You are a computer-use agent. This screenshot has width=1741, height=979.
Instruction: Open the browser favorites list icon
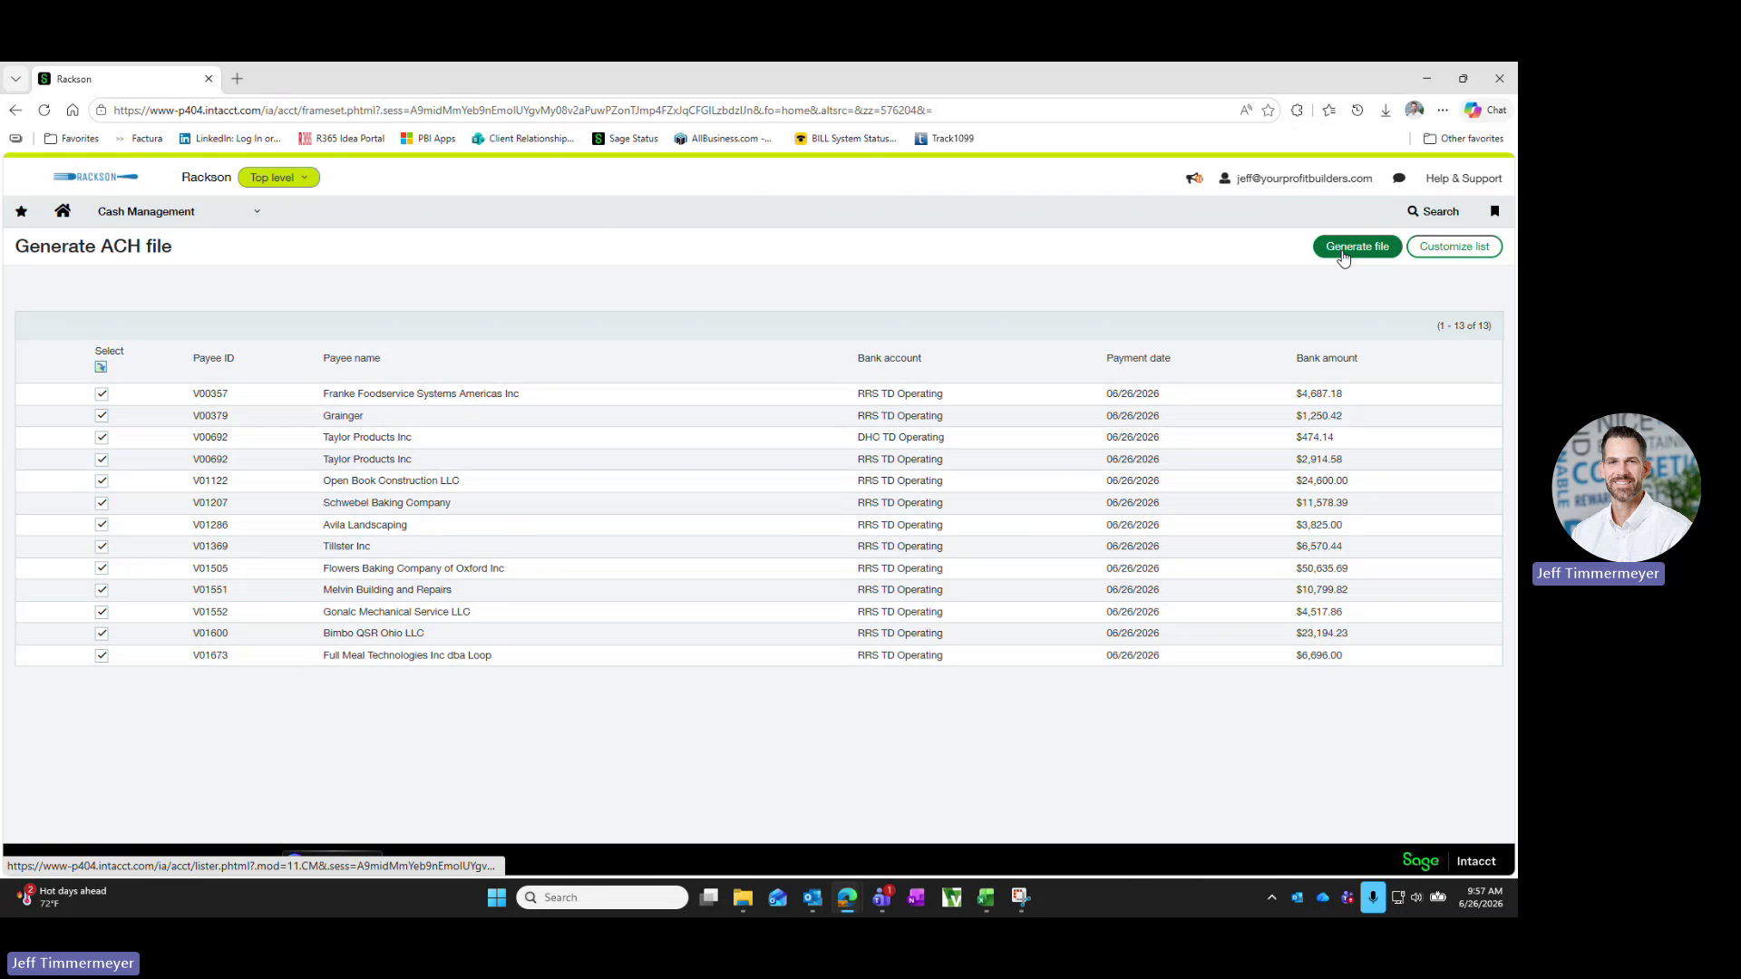pyautogui.click(x=1328, y=111)
